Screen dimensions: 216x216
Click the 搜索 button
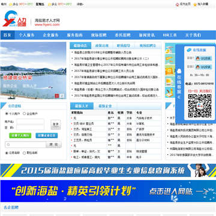(53, 145)
